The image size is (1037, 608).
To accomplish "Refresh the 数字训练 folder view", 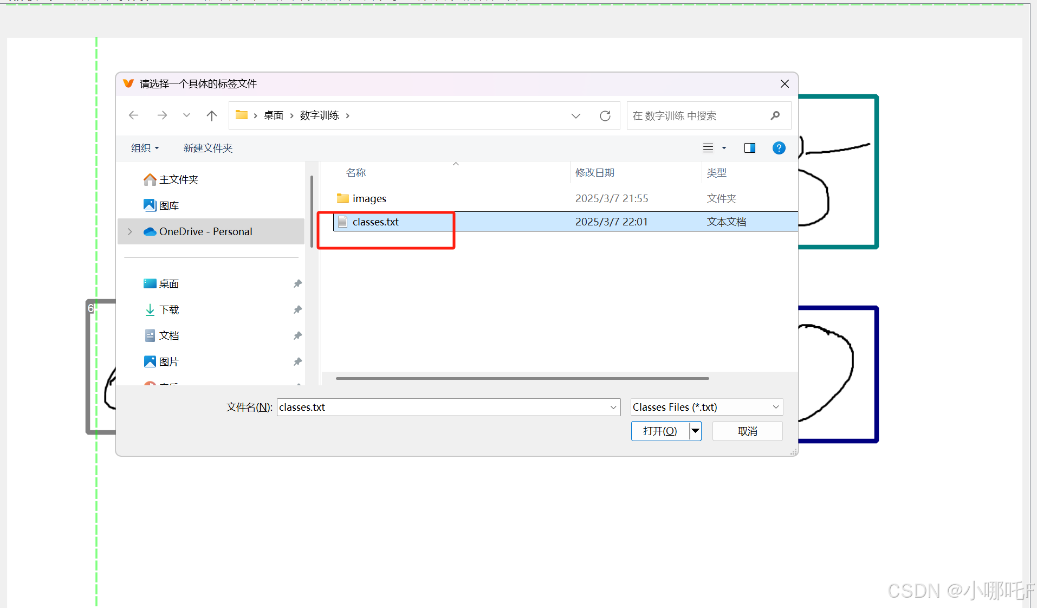I will (x=605, y=115).
